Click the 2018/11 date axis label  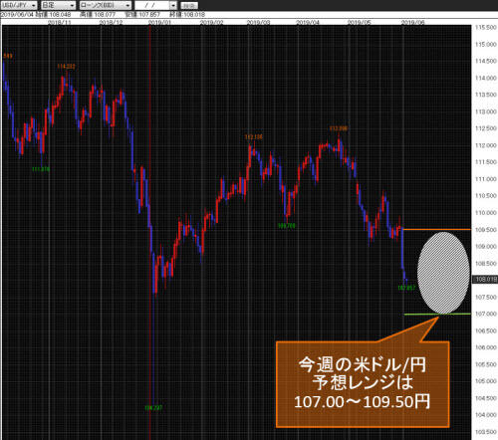[60, 23]
